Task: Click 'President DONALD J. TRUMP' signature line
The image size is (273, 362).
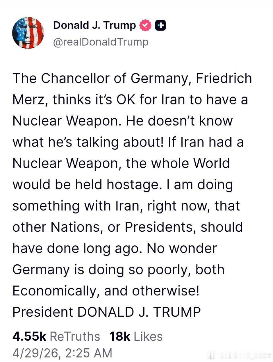Action: (x=107, y=312)
